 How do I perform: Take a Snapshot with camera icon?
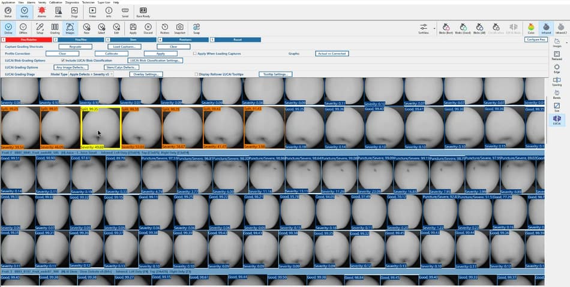coord(179,28)
